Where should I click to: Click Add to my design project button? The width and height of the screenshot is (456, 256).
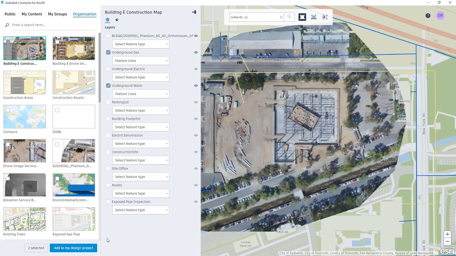(x=73, y=248)
